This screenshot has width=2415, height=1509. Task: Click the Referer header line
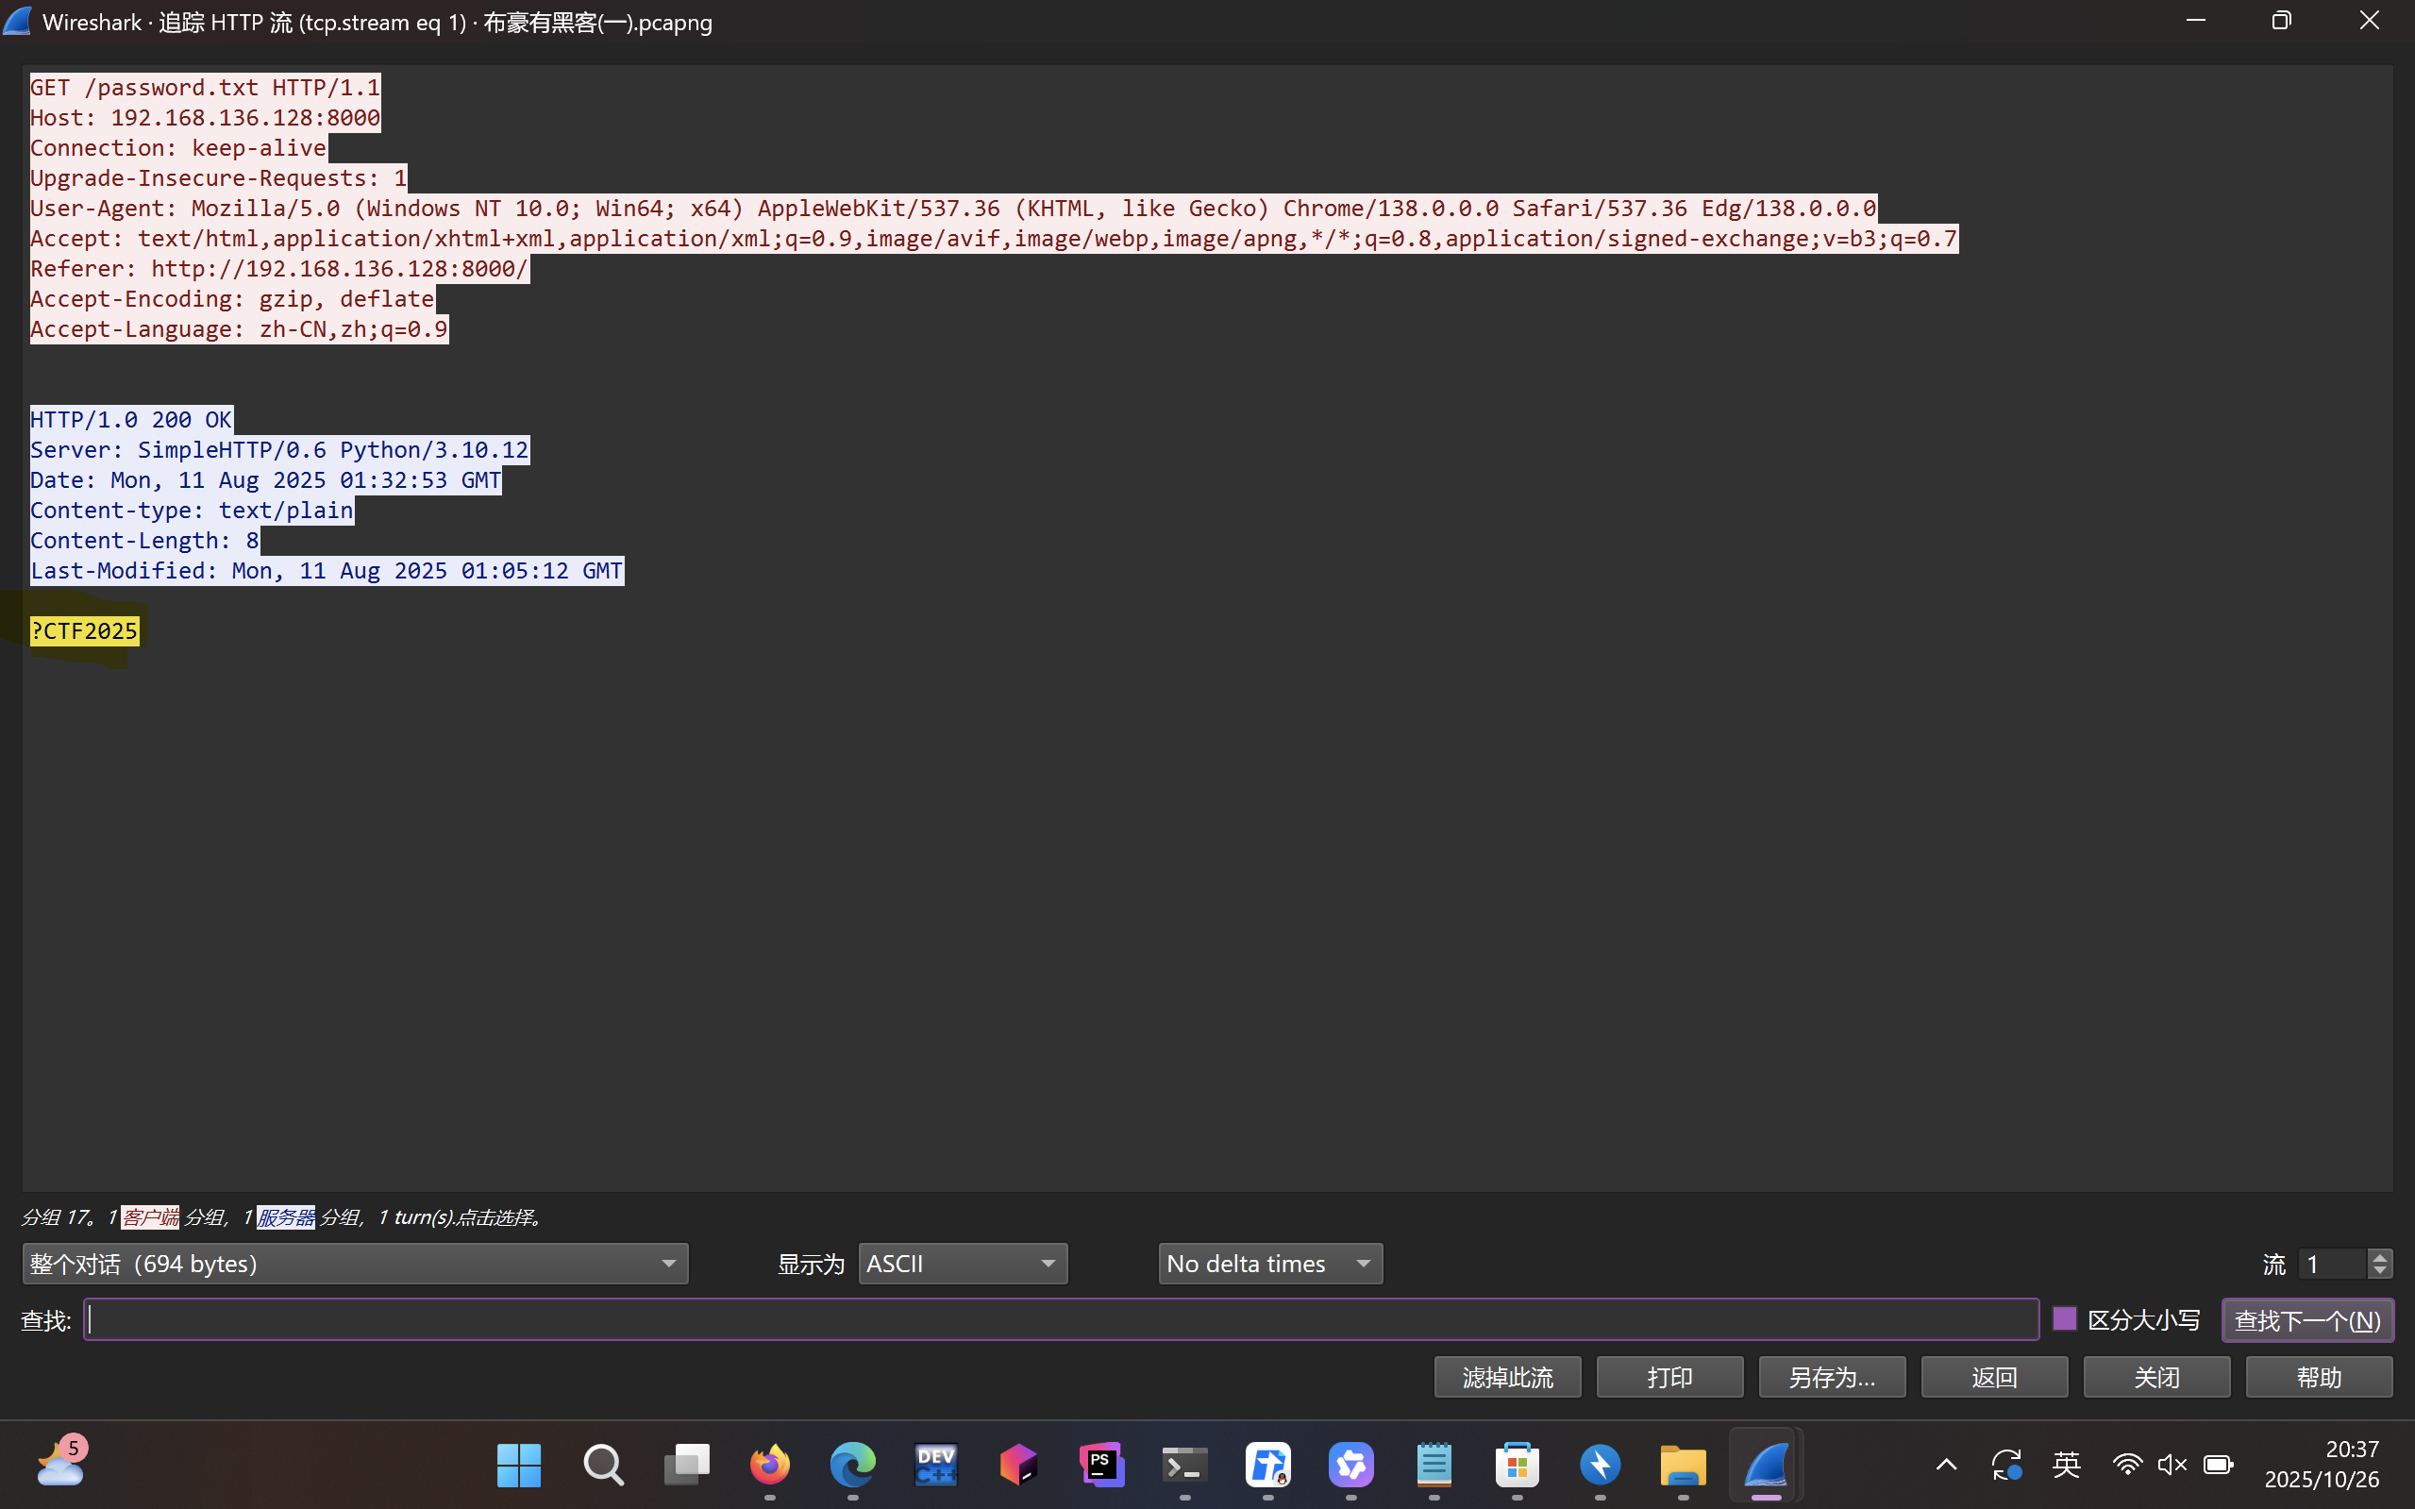pos(279,268)
